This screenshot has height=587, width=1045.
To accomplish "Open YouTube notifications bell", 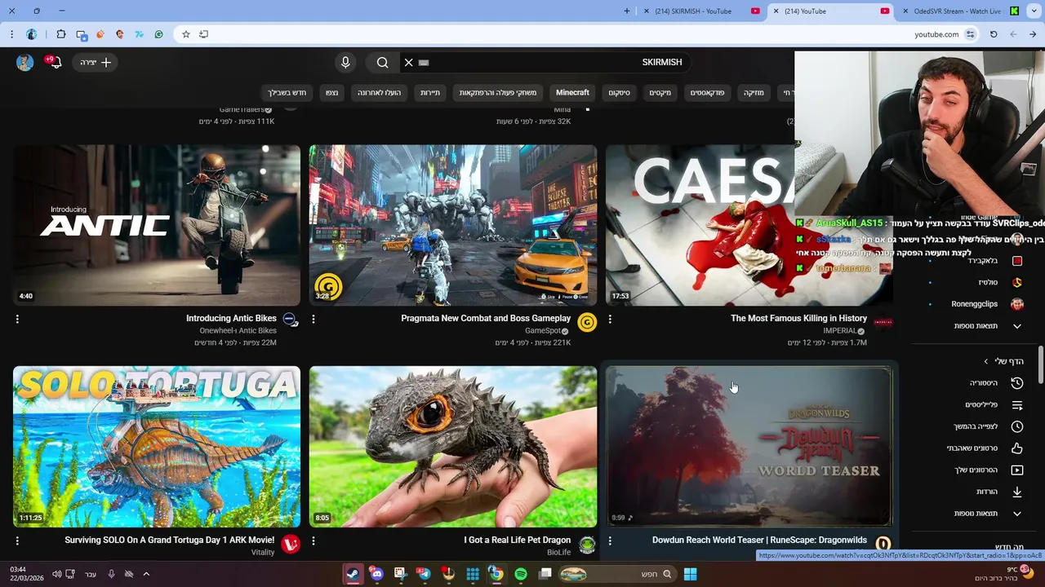I will coord(55,62).
